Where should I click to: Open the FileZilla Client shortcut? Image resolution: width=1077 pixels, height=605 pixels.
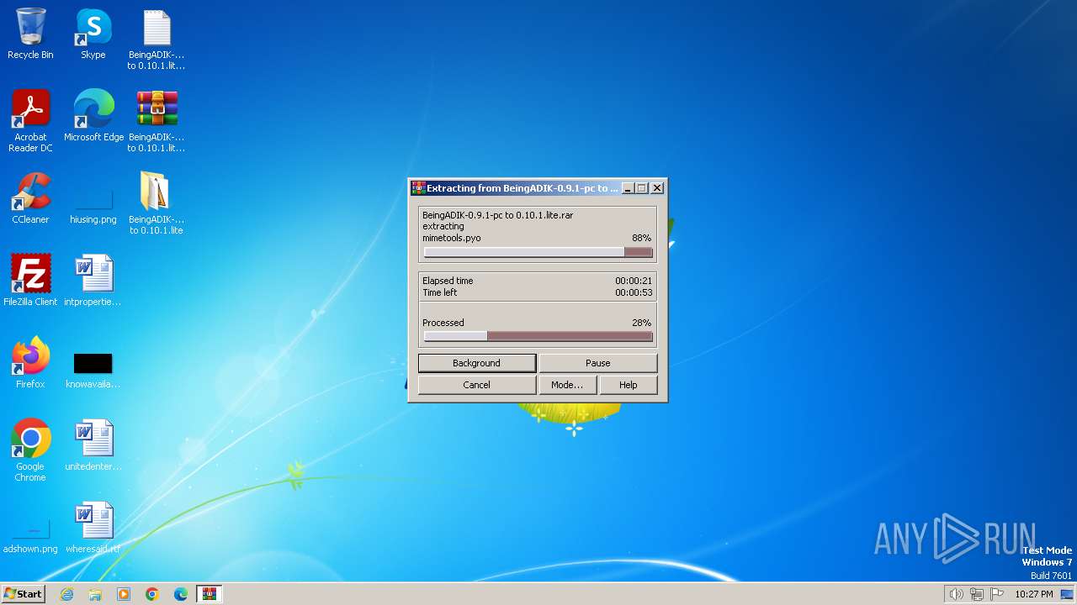[x=30, y=281]
